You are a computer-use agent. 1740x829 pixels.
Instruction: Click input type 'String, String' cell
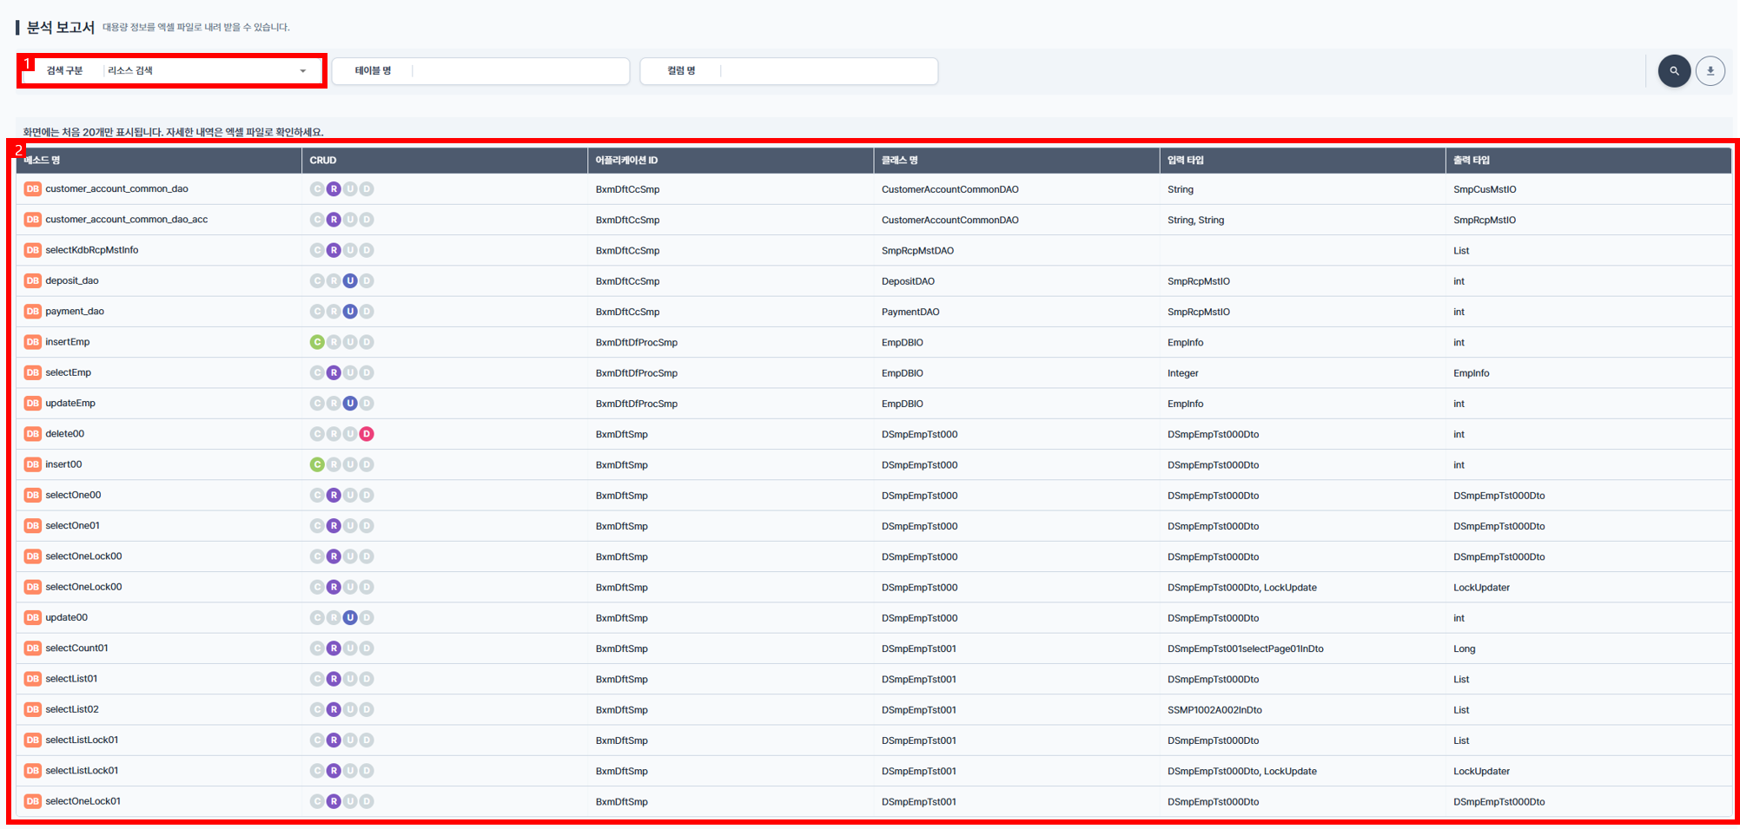coord(1195,220)
